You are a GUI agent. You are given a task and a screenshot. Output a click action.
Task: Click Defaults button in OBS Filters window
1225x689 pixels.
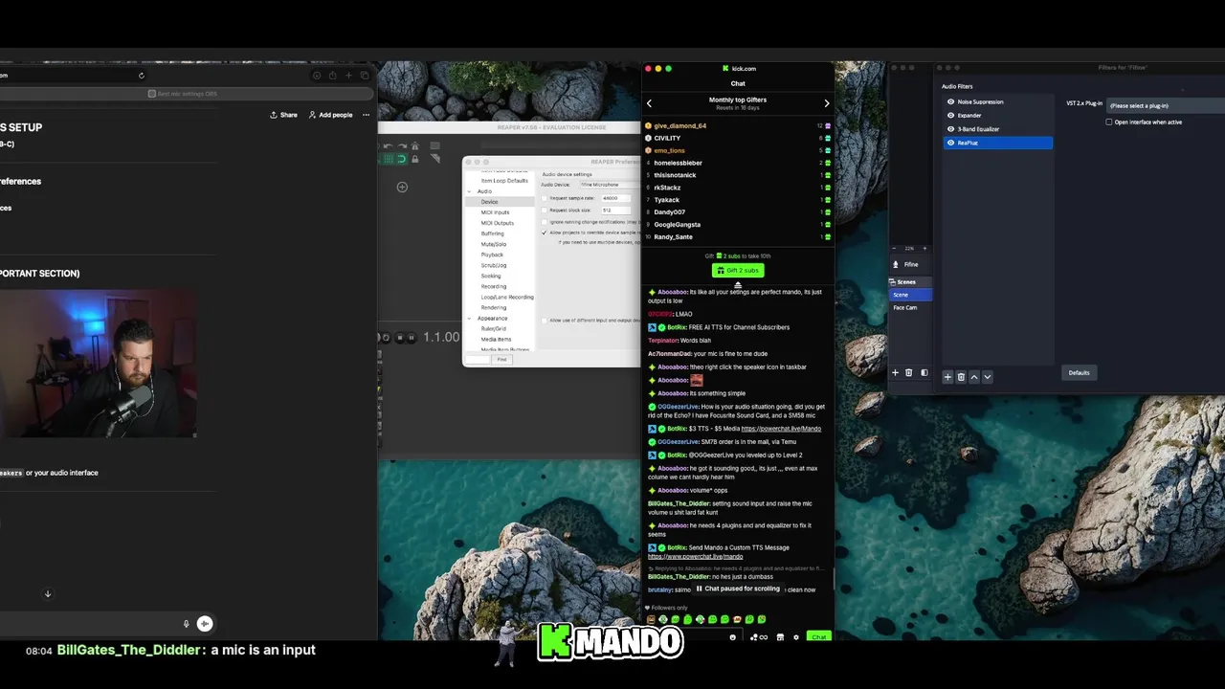1079,372
